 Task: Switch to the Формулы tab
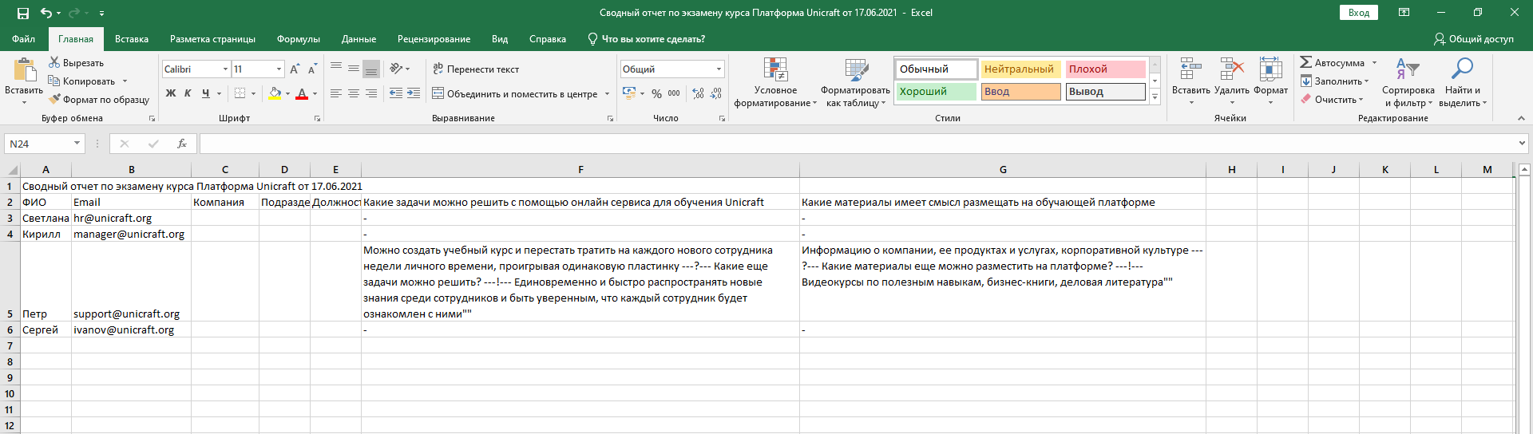click(298, 39)
